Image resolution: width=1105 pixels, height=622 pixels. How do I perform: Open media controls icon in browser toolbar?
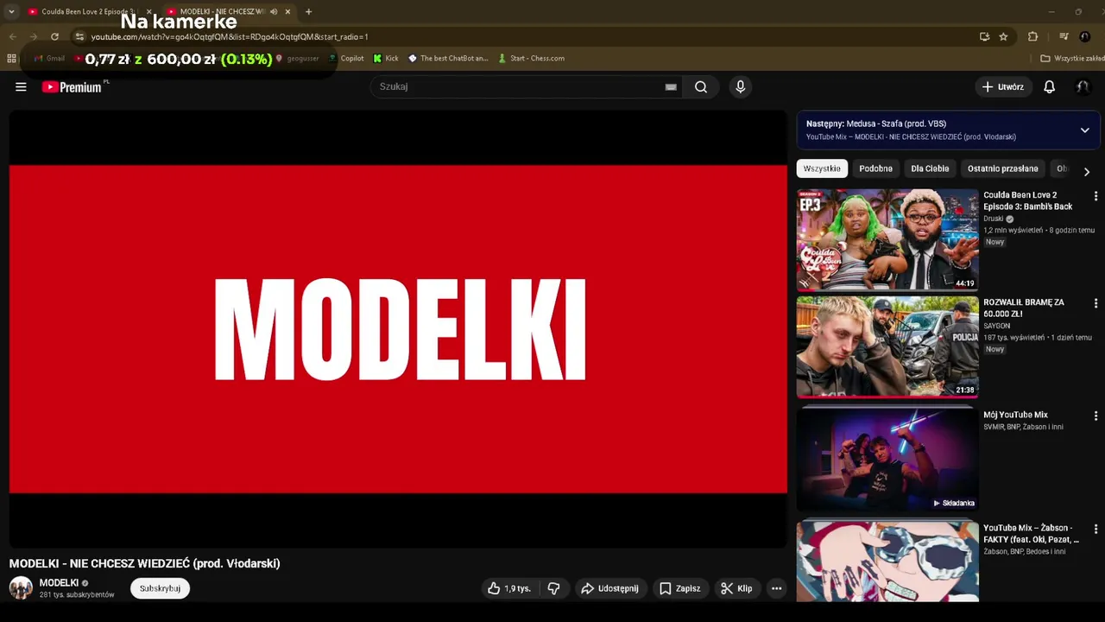click(x=1064, y=36)
